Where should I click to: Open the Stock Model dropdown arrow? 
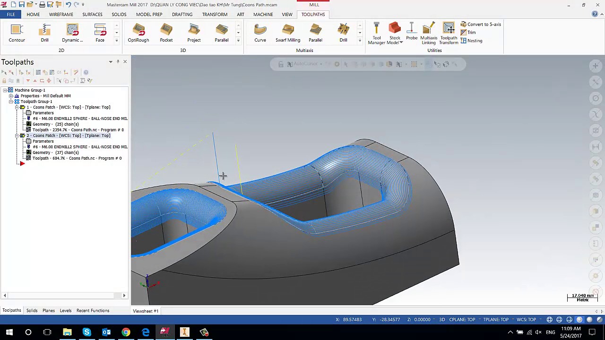[x=401, y=43]
